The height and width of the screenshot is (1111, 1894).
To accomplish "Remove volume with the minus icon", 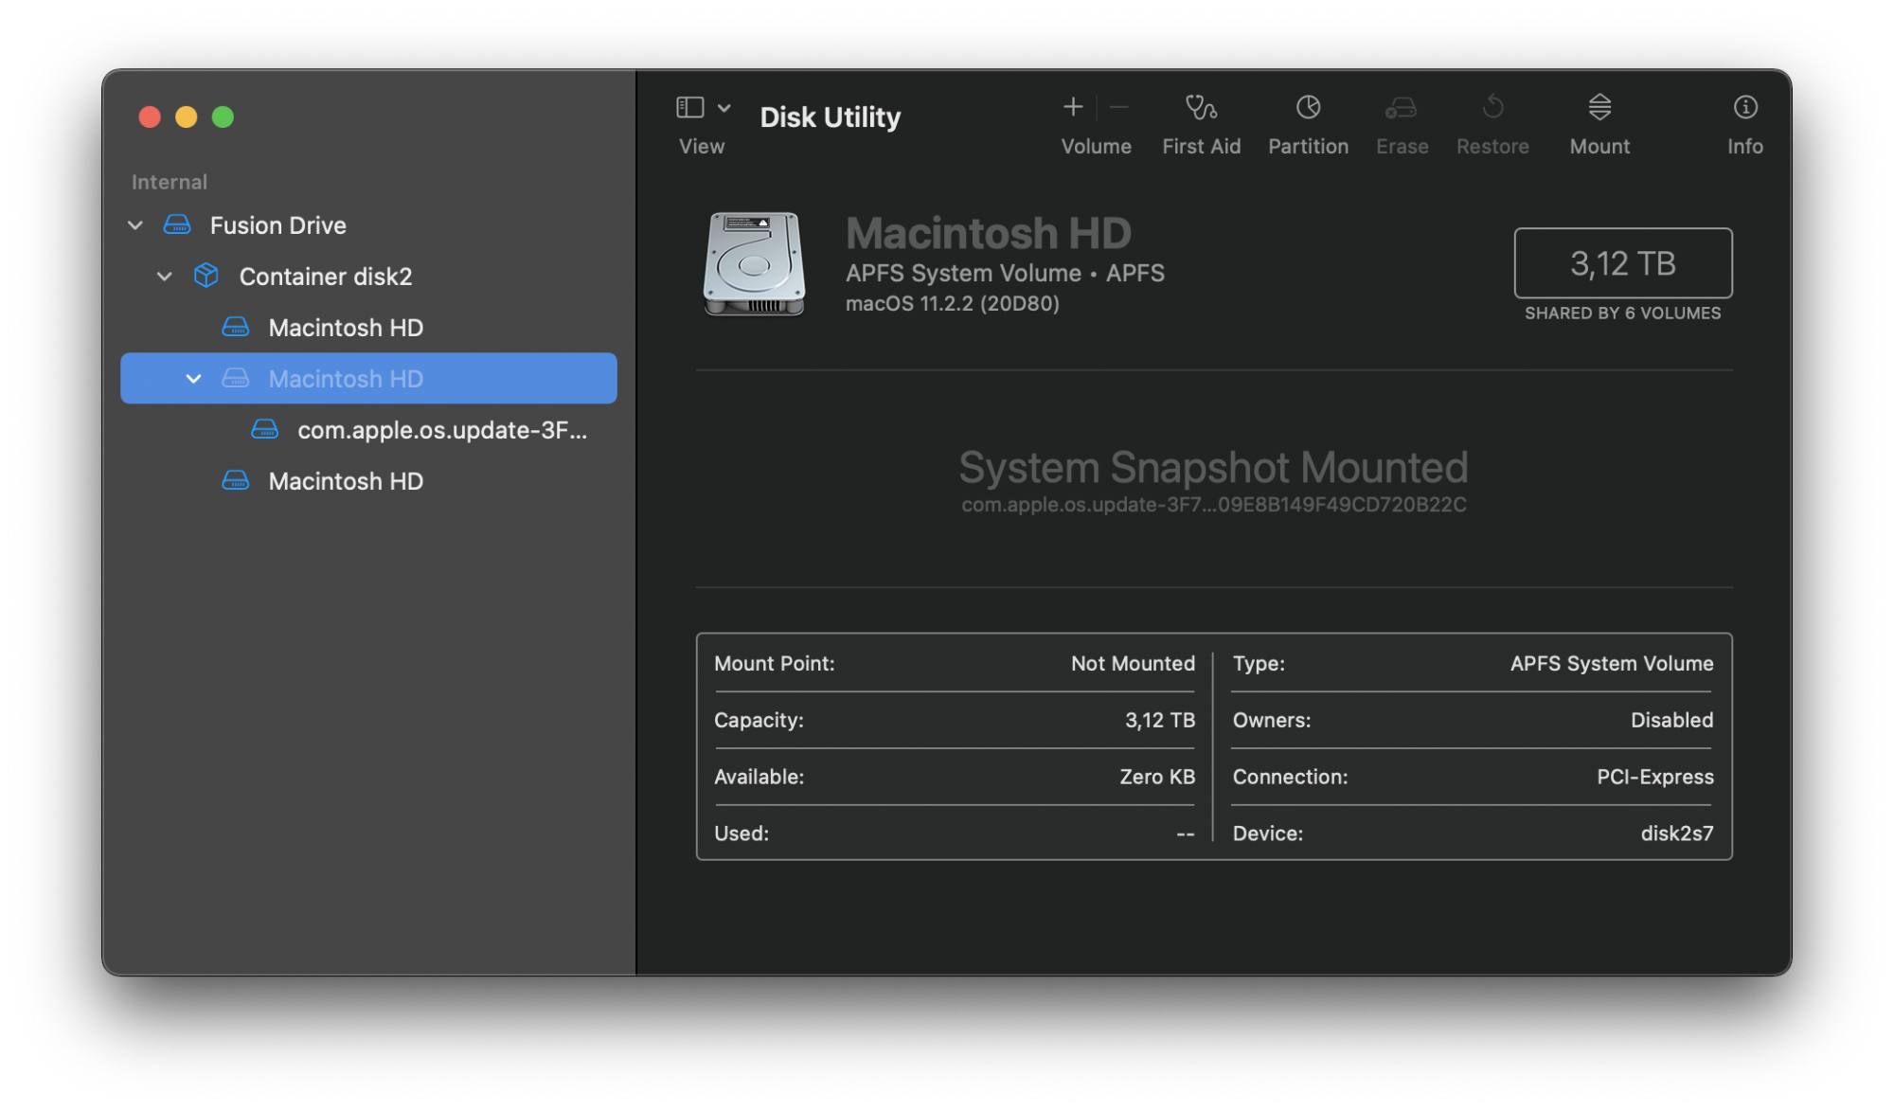I will (1118, 107).
